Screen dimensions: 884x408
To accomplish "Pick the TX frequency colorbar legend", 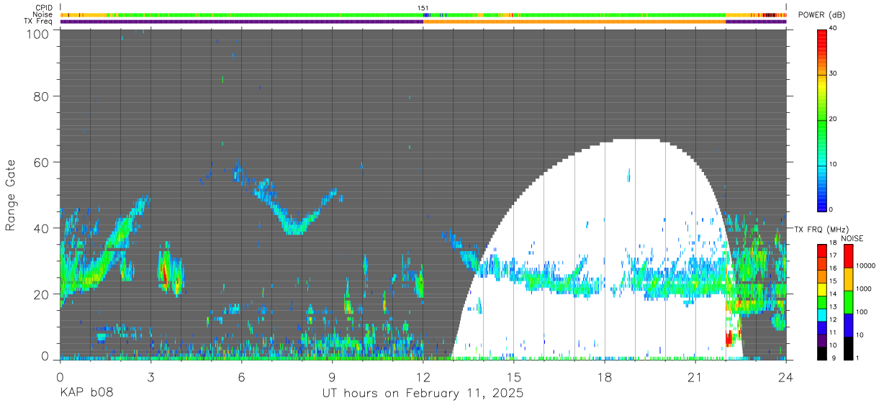I will [822, 302].
